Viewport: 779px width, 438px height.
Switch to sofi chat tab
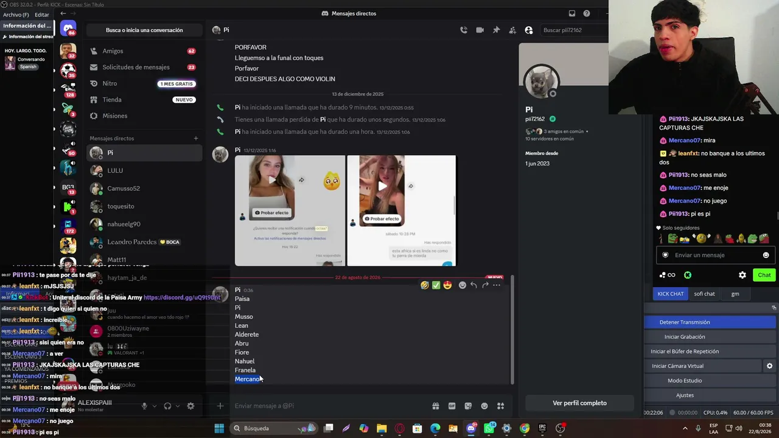[704, 294]
